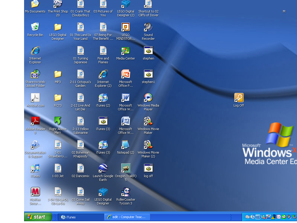Image resolution: width=297 pixels, height=223 pixels.
Task: Select the 02 Dancemix file
Action: point(81,171)
